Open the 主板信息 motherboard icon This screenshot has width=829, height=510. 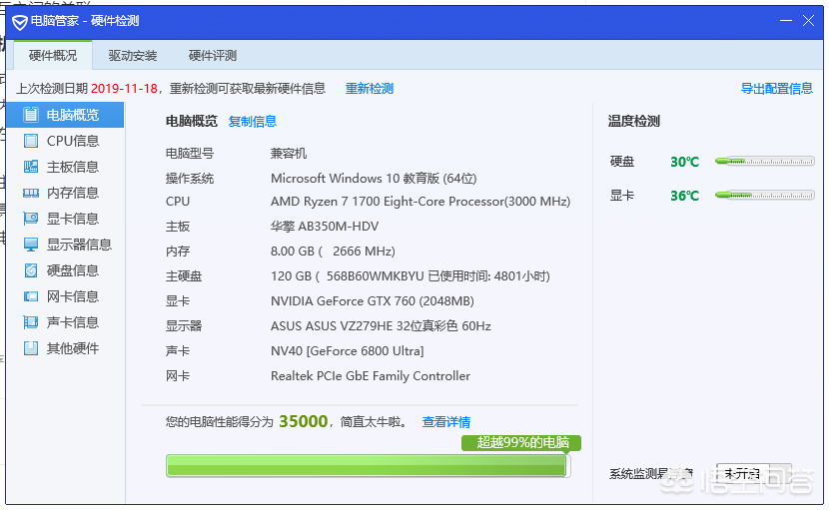coord(31,167)
